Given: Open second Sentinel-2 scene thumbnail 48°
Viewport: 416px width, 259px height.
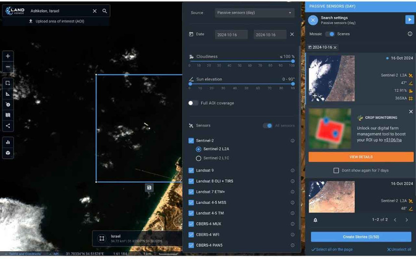Looking at the screenshot, I should click(332, 197).
